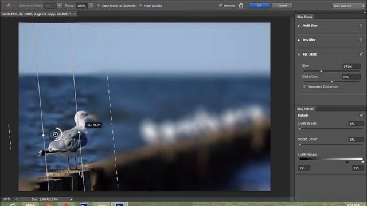
Task: Click the Bokeh Color slider handle
Action: coord(300,145)
